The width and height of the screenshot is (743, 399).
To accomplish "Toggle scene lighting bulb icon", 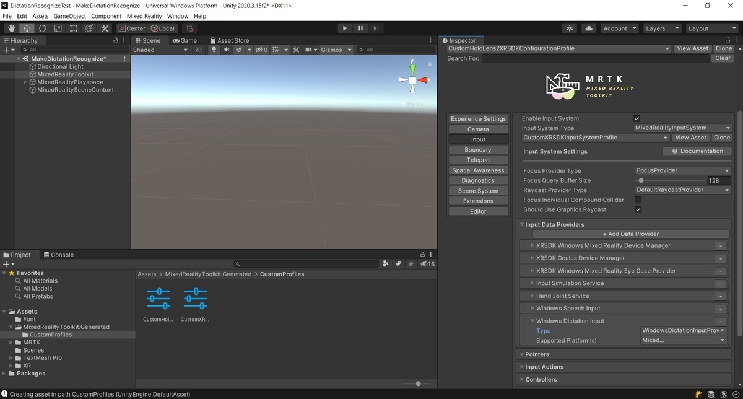I will [214, 50].
